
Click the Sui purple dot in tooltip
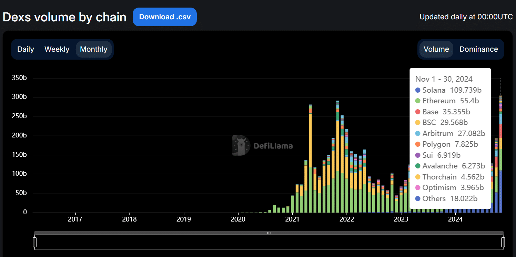pyautogui.click(x=418, y=155)
